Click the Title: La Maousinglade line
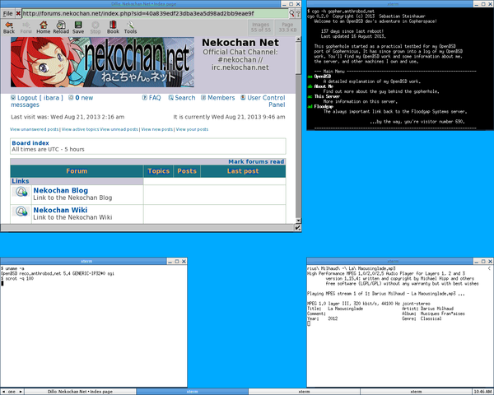Image resolution: width=494 pixels, height=395 pixels. (335, 309)
